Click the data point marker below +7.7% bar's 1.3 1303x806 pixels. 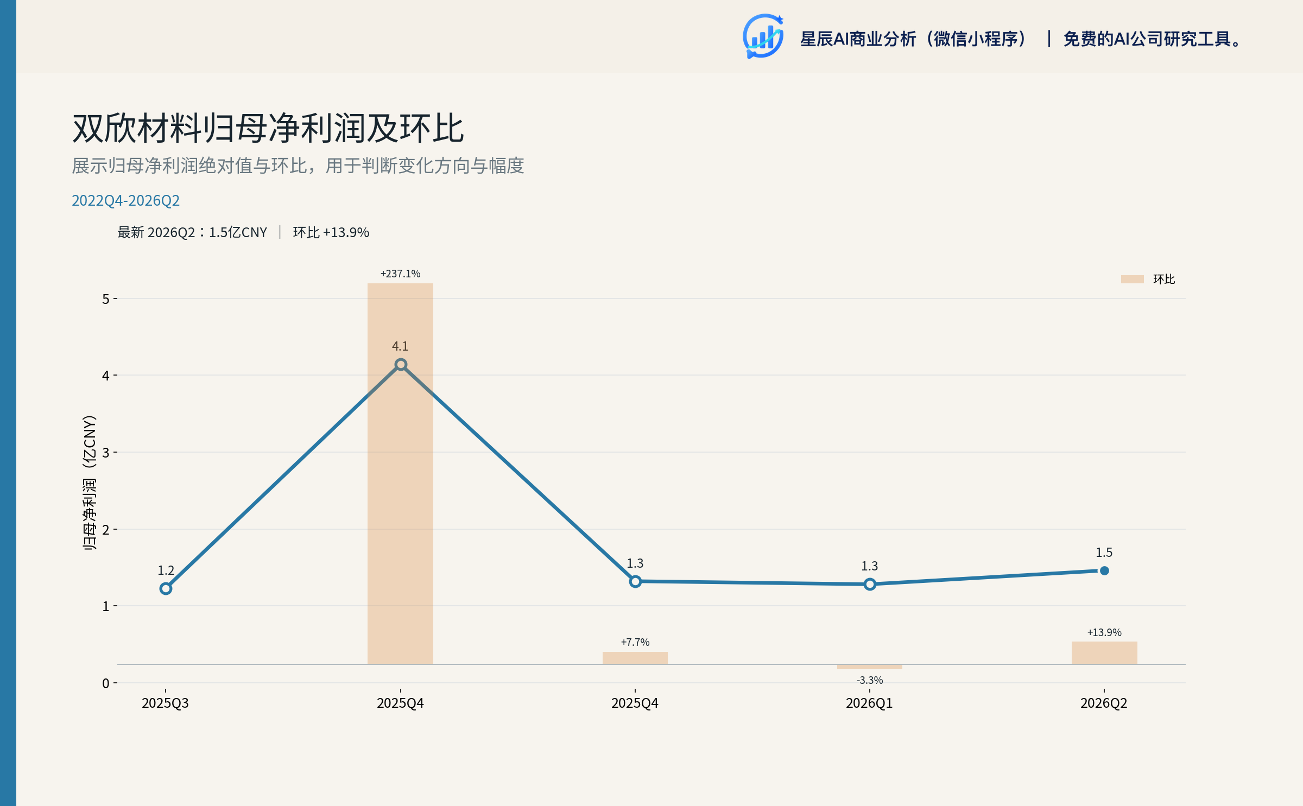click(x=635, y=581)
